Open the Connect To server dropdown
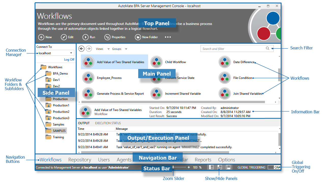The width and height of the screenshot is (324, 182). pos(71,53)
